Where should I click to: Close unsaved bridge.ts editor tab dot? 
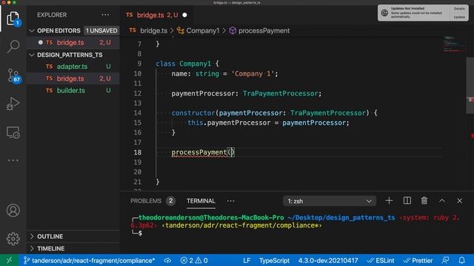184,15
